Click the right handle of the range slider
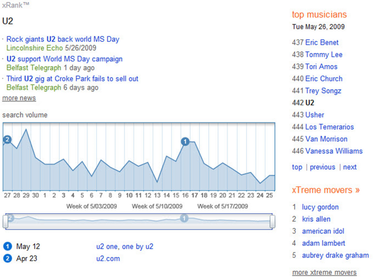 pyautogui.click(x=272, y=221)
